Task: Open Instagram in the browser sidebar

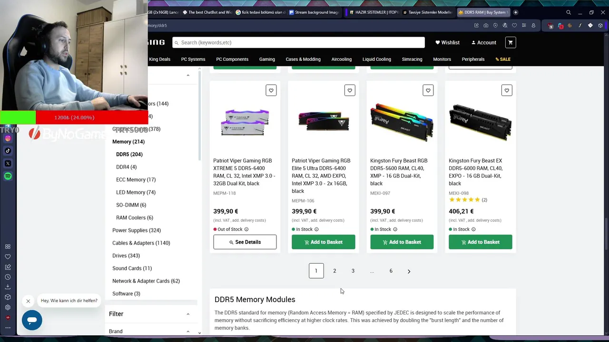Action: coord(8,138)
